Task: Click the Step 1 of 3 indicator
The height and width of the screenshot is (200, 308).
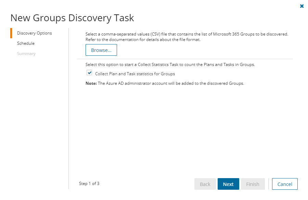Action: pos(89,184)
